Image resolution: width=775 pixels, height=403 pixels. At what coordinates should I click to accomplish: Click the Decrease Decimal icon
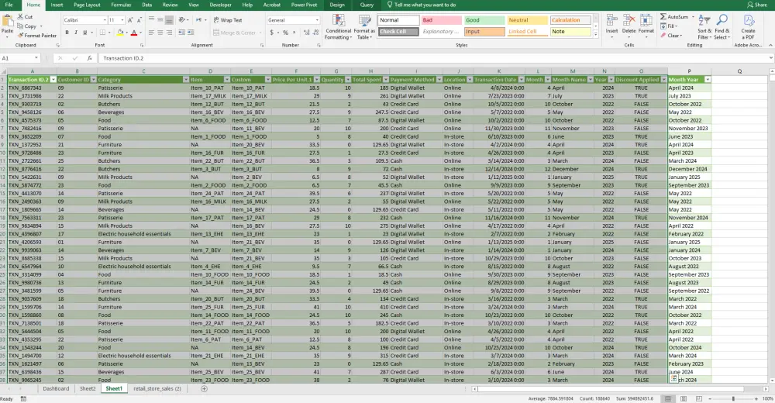point(315,33)
